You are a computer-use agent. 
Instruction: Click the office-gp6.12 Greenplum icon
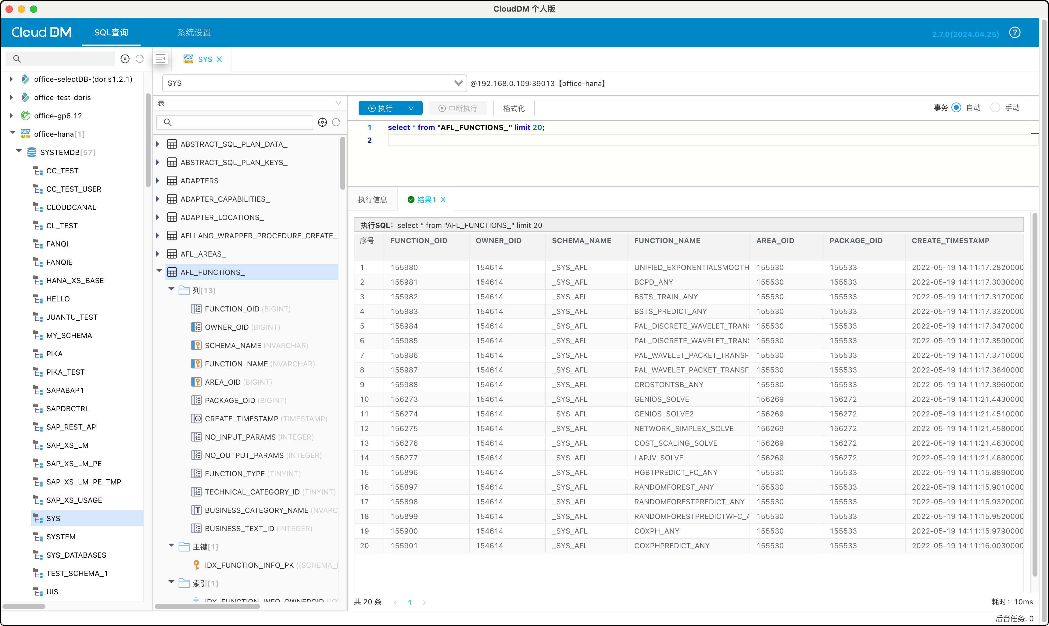pyautogui.click(x=26, y=116)
